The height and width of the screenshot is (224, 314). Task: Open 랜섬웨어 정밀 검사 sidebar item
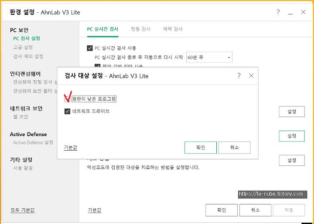35,82
